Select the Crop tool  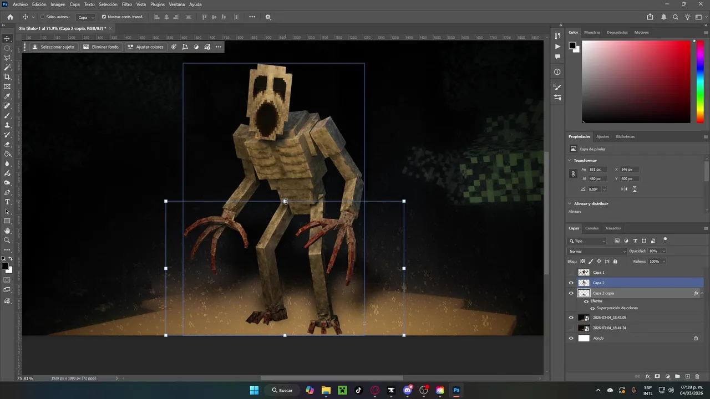coord(7,77)
